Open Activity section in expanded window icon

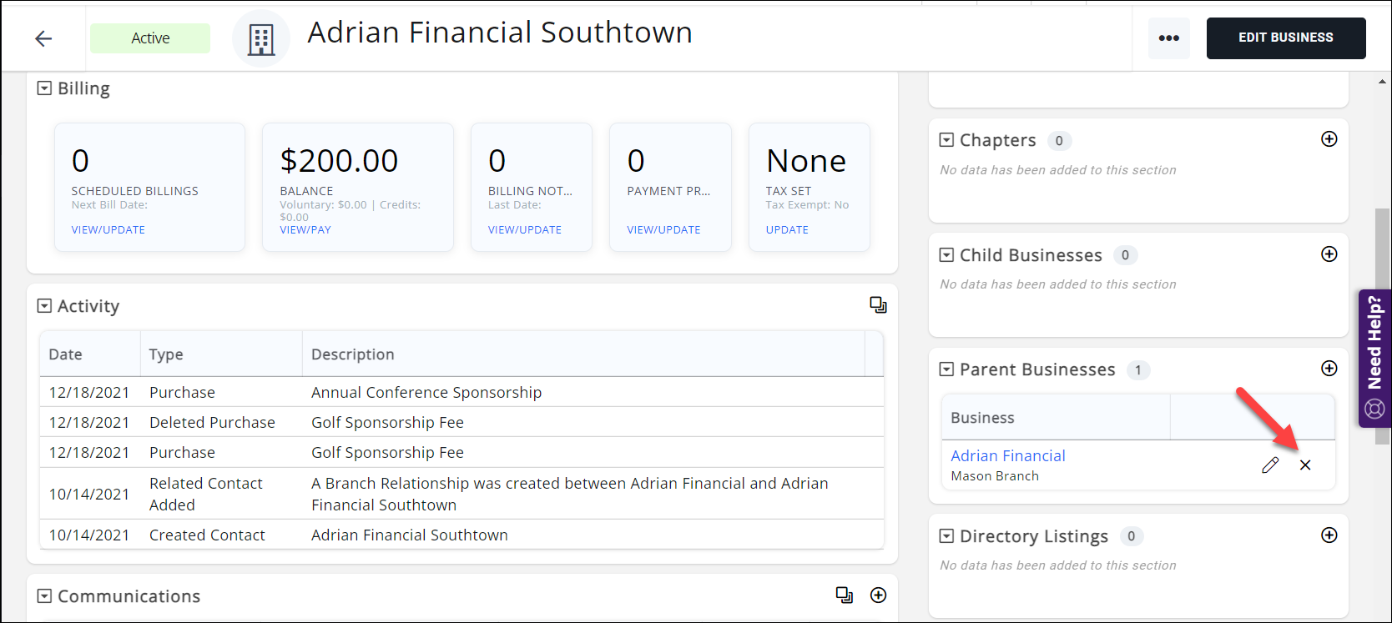(878, 305)
